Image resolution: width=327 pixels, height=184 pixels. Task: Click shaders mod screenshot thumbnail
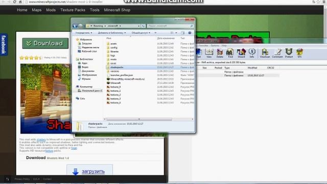click(45, 99)
